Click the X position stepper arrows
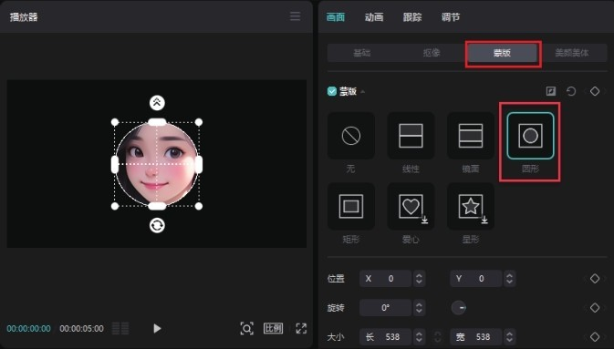The height and width of the screenshot is (349, 614). point(419,279)
